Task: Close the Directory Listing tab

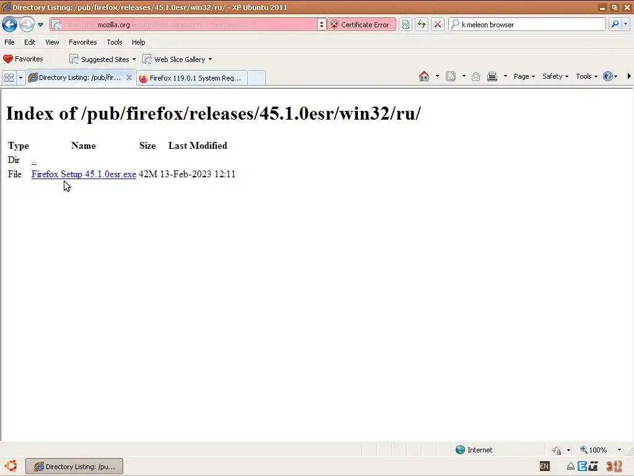Action: 129,77
